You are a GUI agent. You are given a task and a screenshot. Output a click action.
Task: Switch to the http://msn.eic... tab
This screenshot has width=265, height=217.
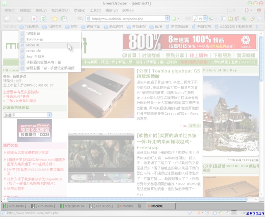75,206
